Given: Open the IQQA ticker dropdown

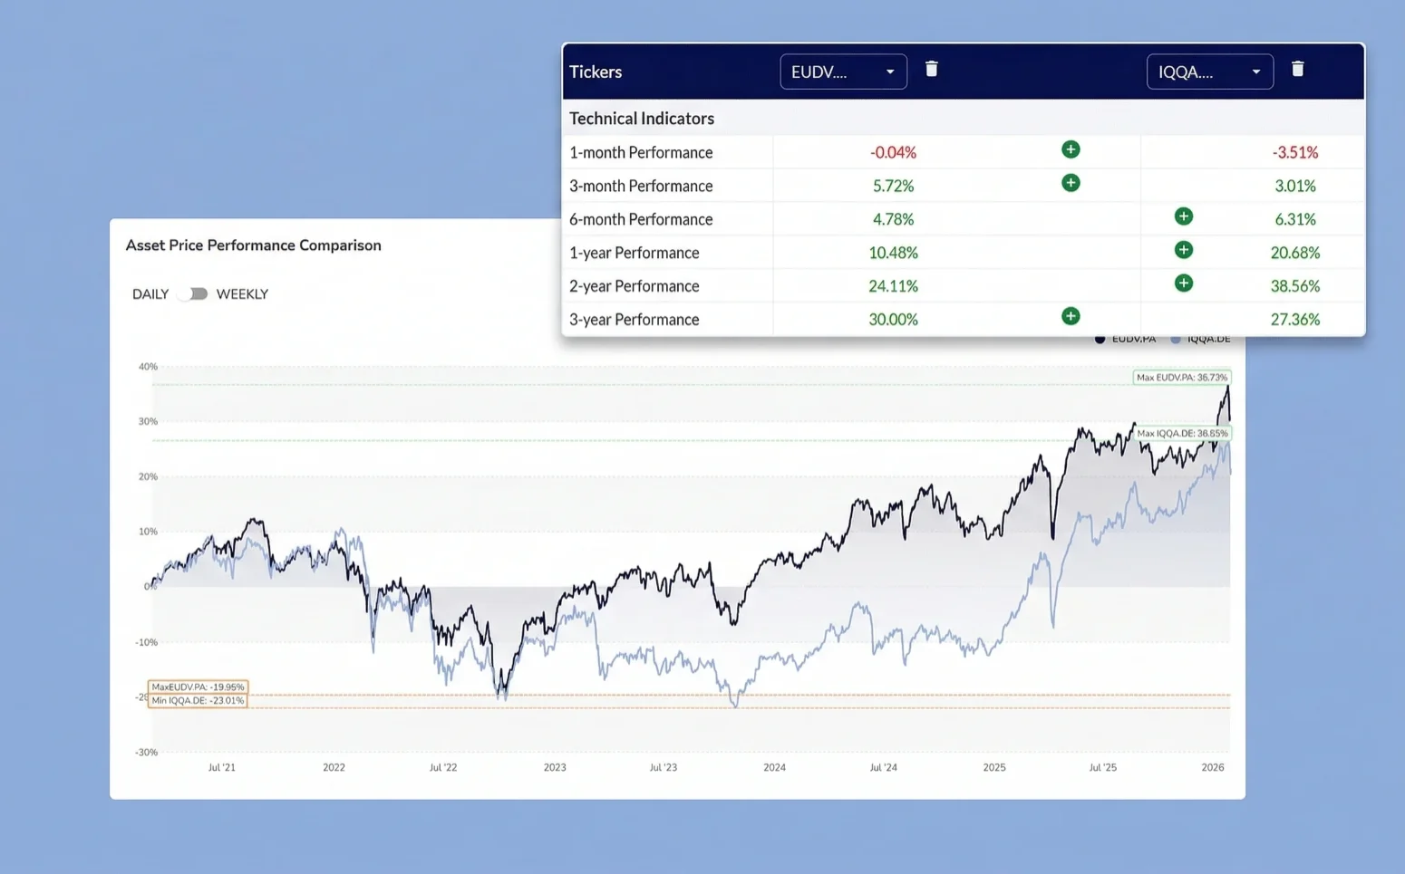Looking at the screenshot, I should click(1209, 71).
